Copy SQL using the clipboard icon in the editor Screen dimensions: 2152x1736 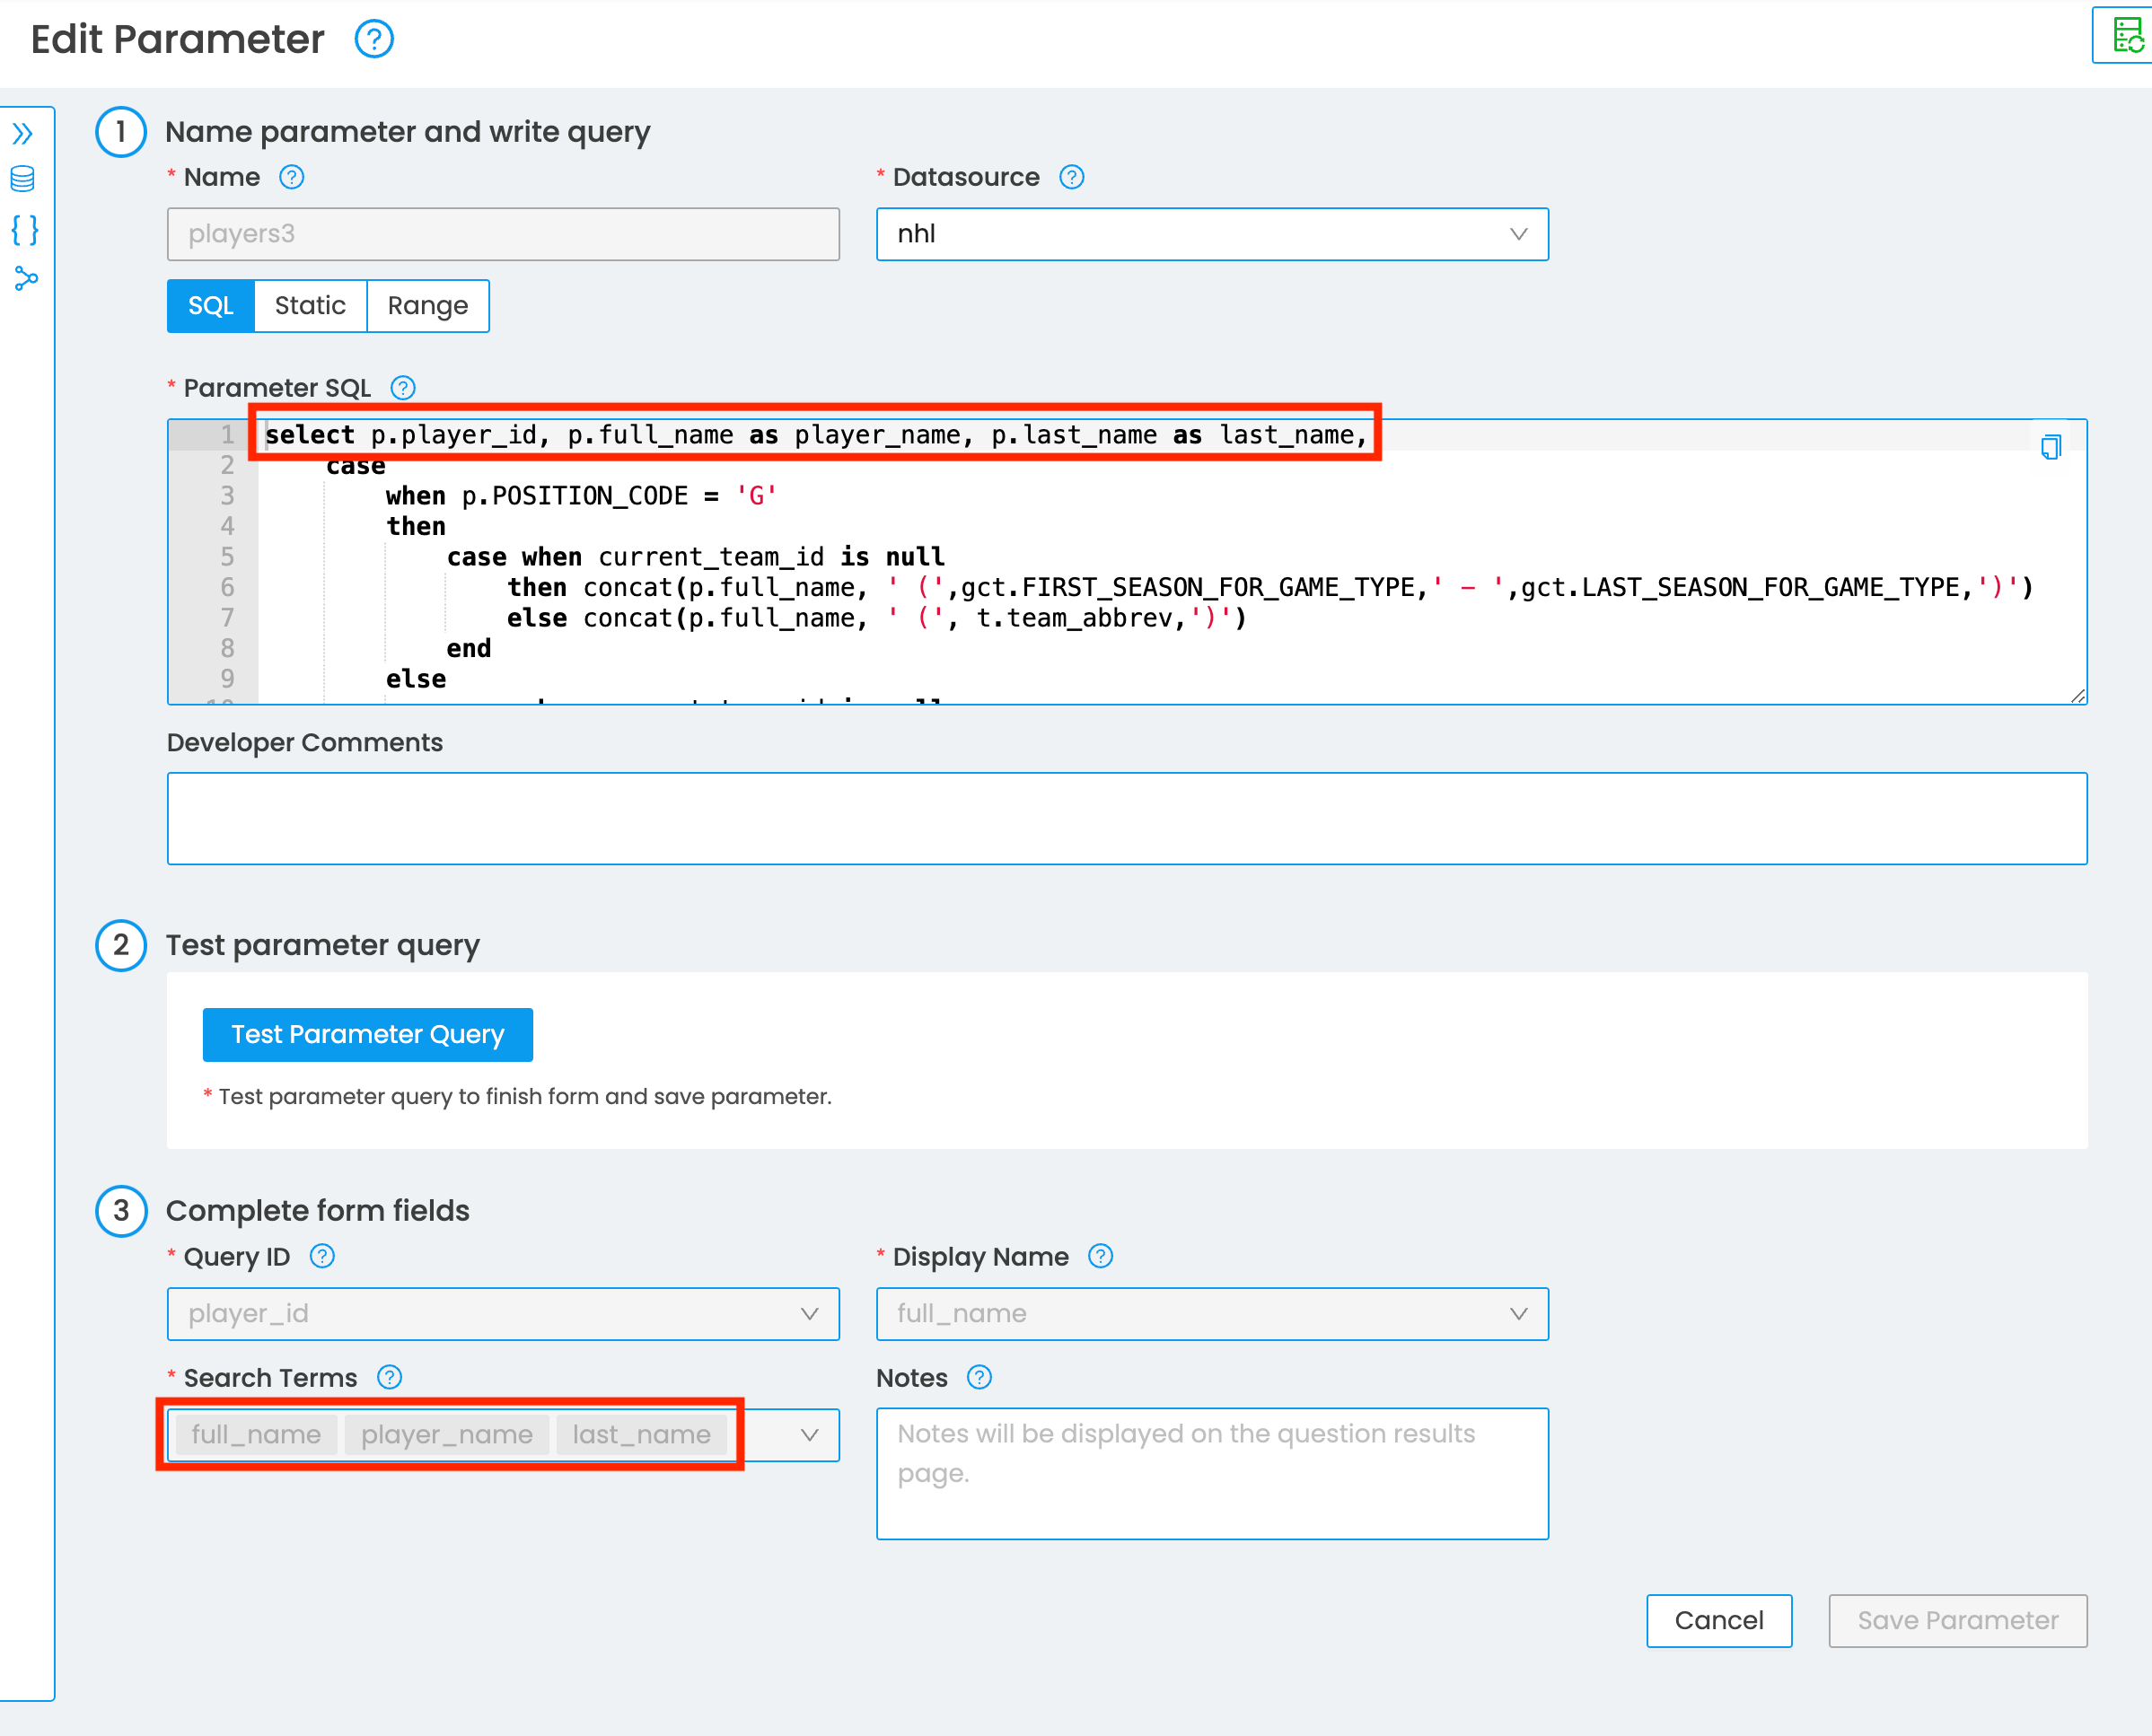pyautogui.click(x=2050, y=446)
